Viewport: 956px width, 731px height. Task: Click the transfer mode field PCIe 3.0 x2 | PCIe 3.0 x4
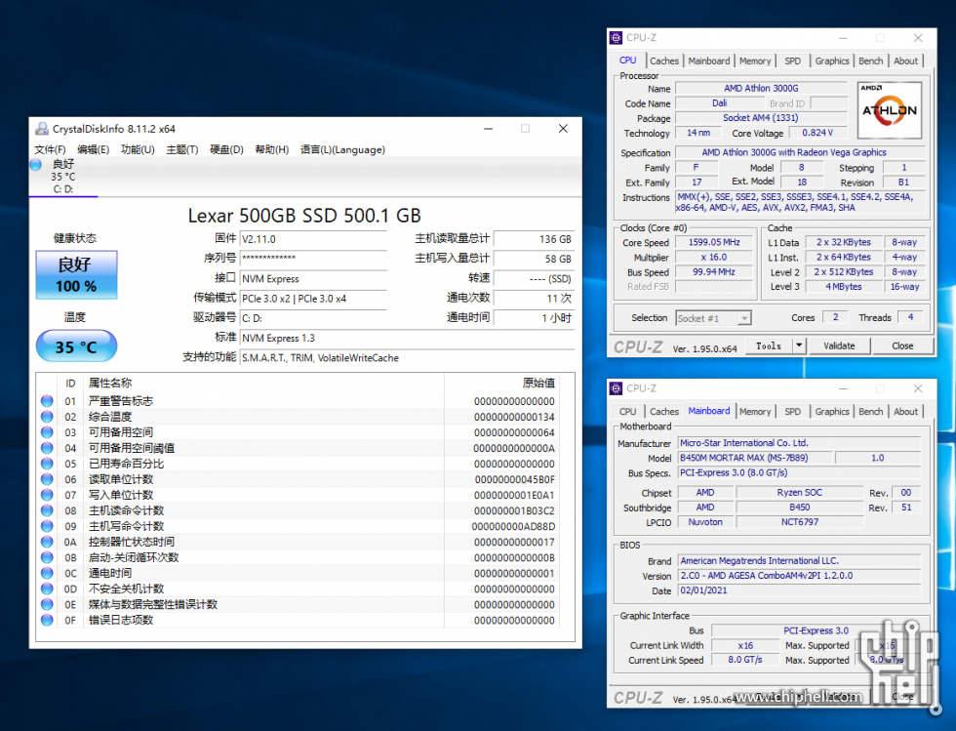click(x=313, y=299)
